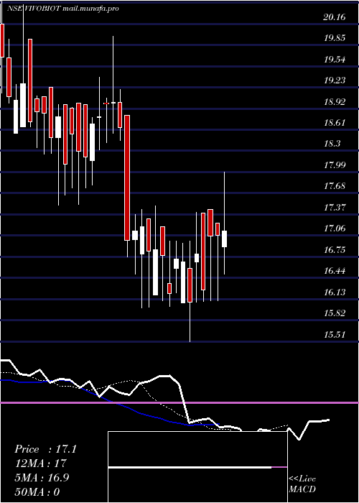Click the 15.51 price axis label
The width and height of the screenshot is (359, 503).
click(x=335, y=335)
